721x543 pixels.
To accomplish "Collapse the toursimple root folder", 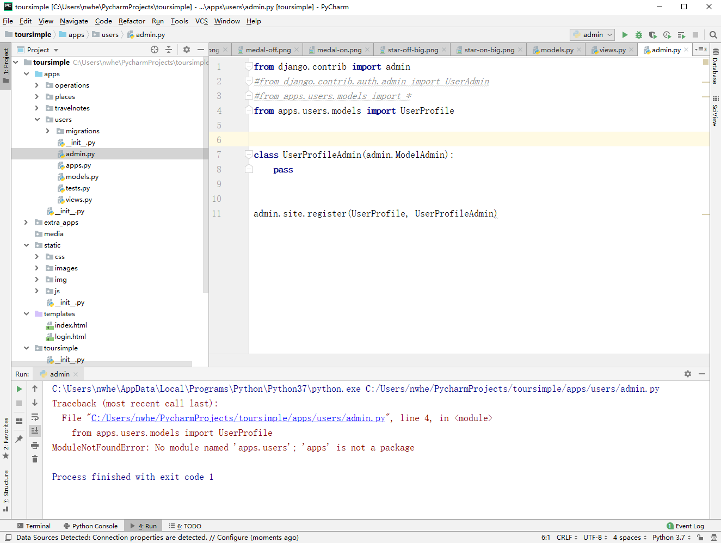I will tap(15, 62).
